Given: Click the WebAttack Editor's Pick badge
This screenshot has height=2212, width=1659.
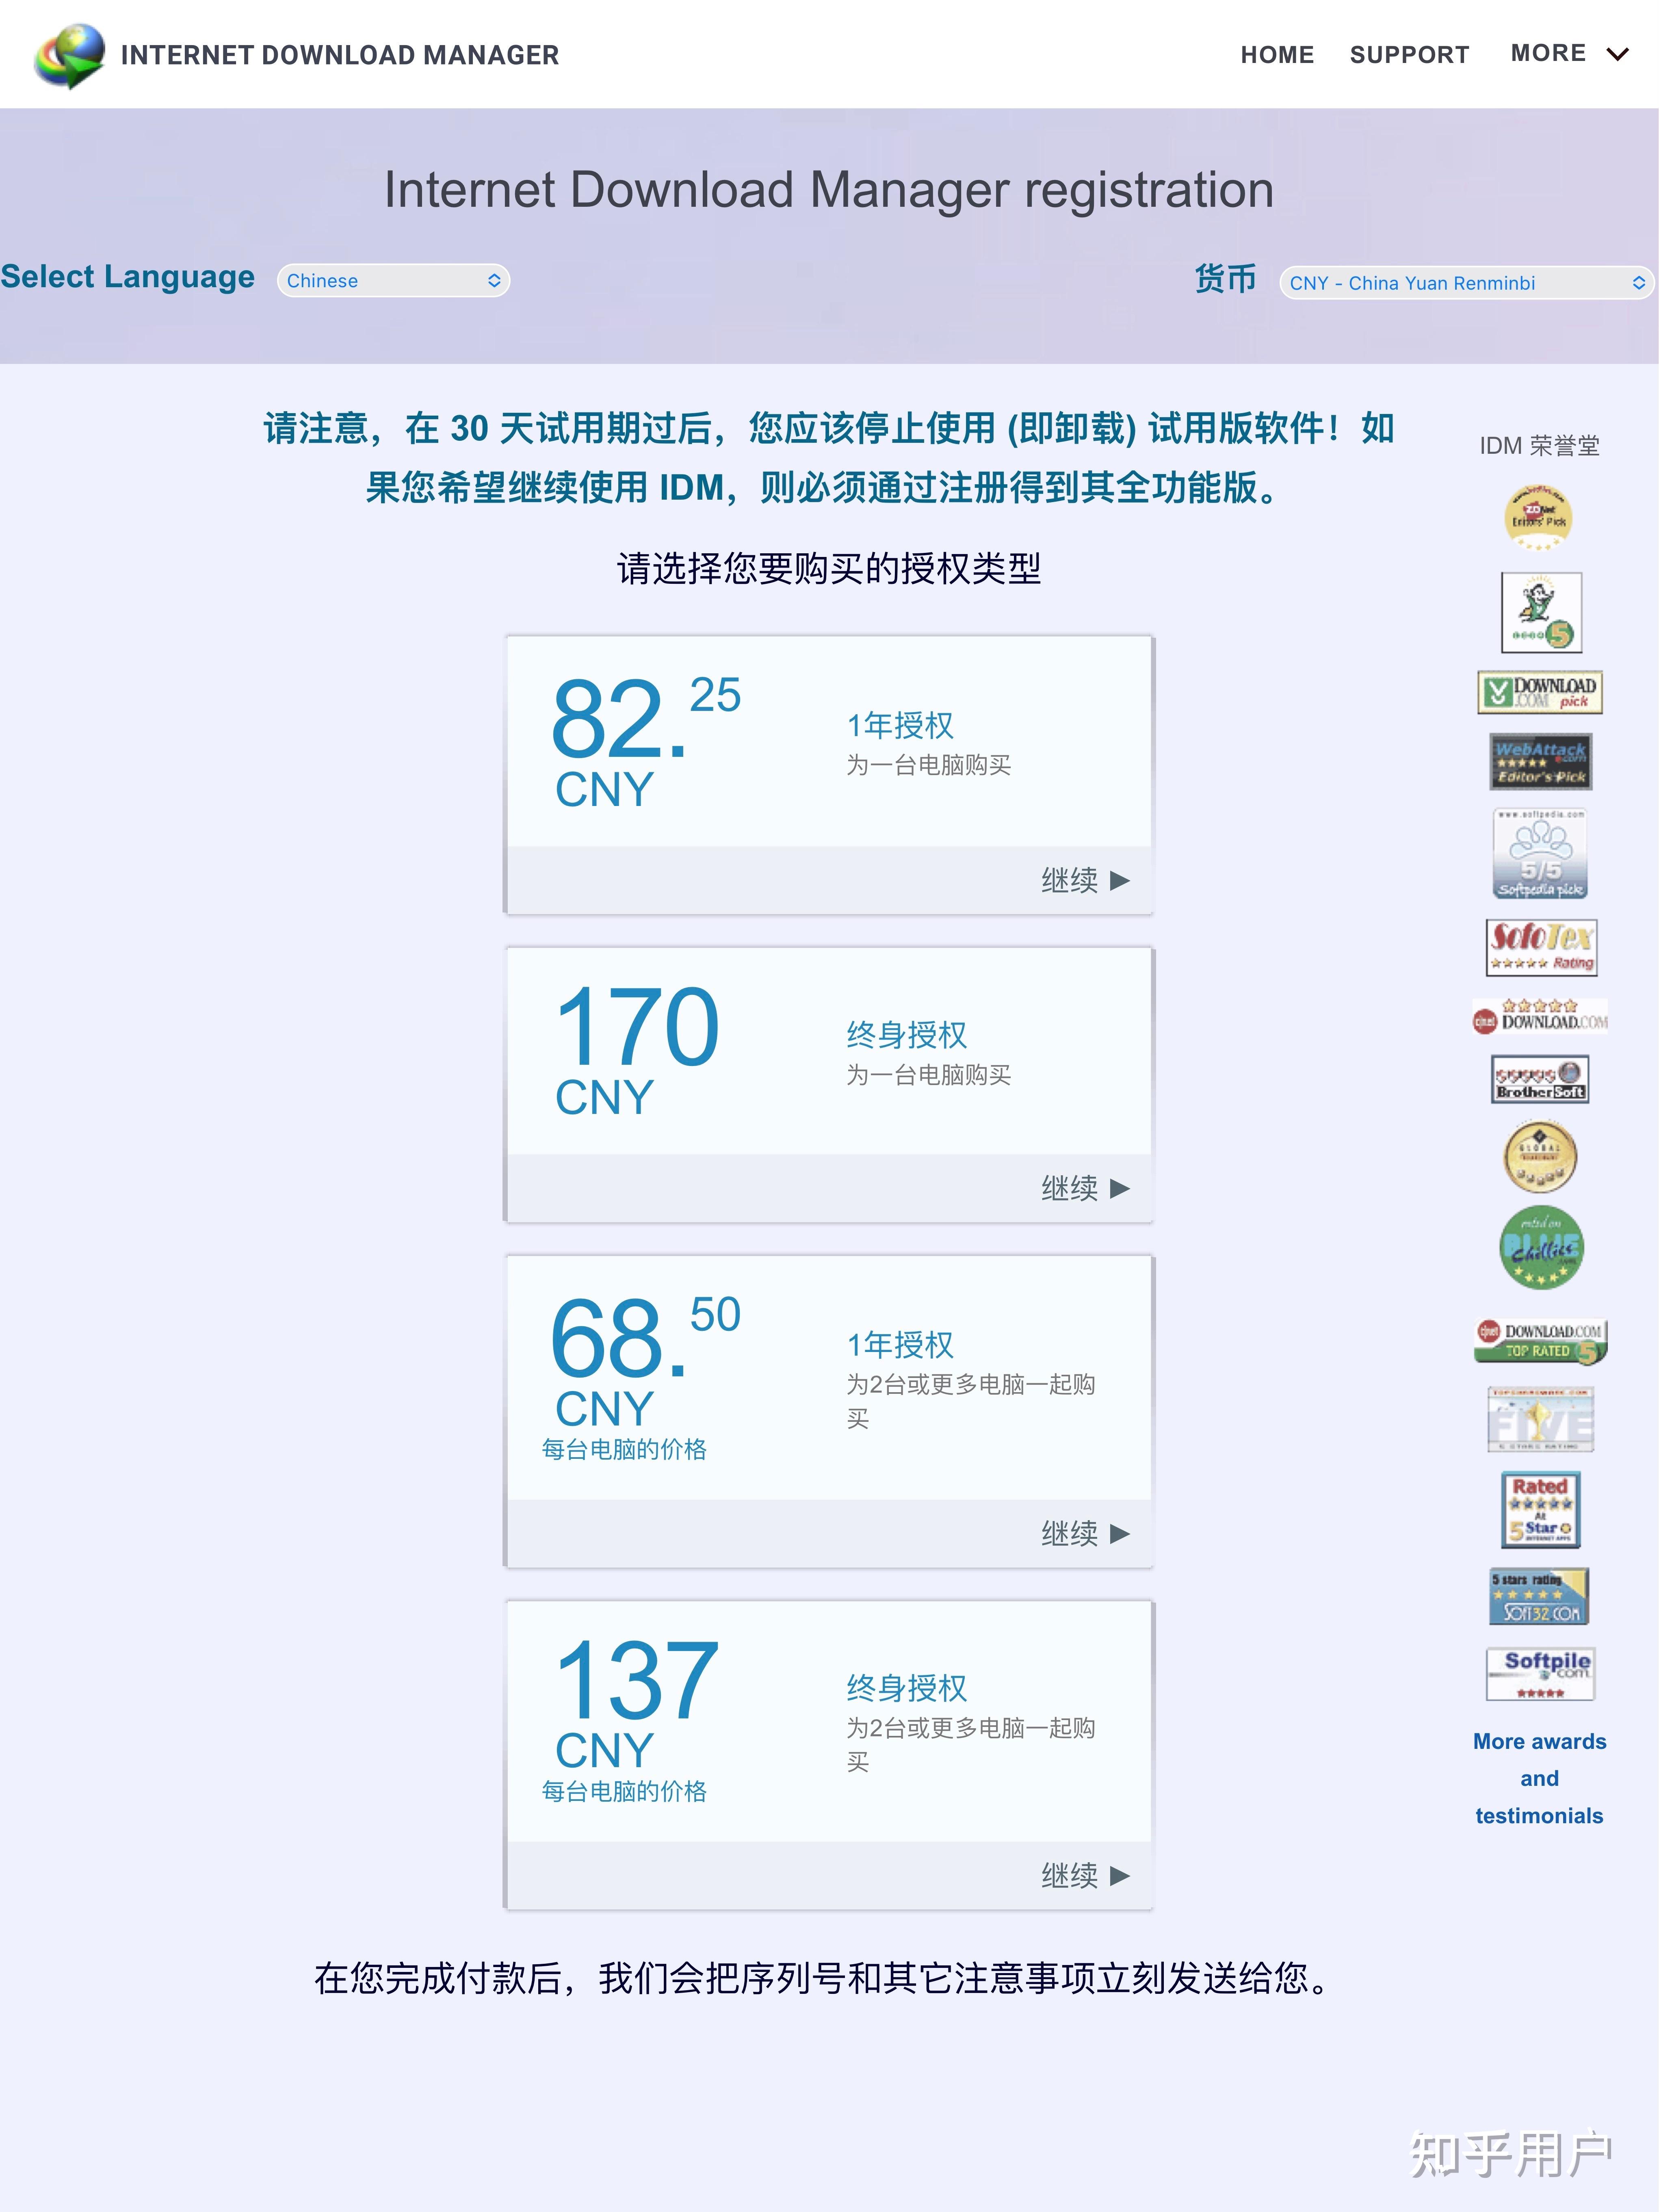Looking at the screenshot, I should (x=1541, y=762).
